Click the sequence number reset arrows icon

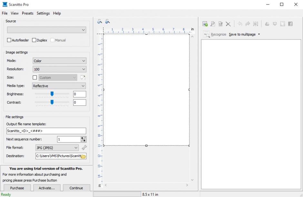tap(83, 139)
